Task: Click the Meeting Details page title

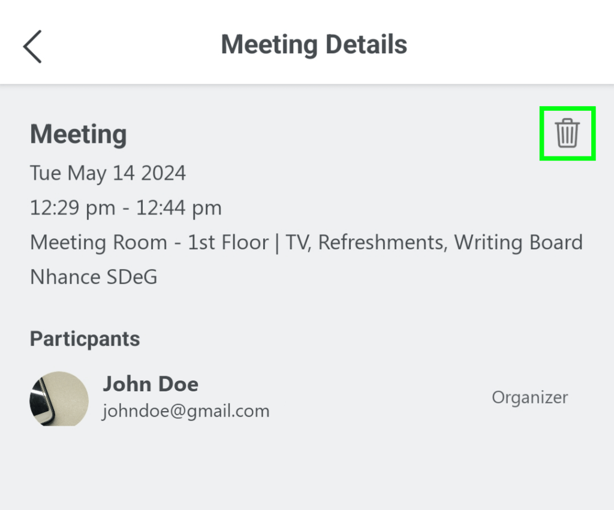Action: (x=314, y=45)
